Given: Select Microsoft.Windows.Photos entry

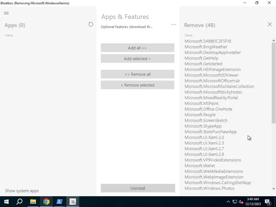Looking at the screenshot, I should coord(209,188).
